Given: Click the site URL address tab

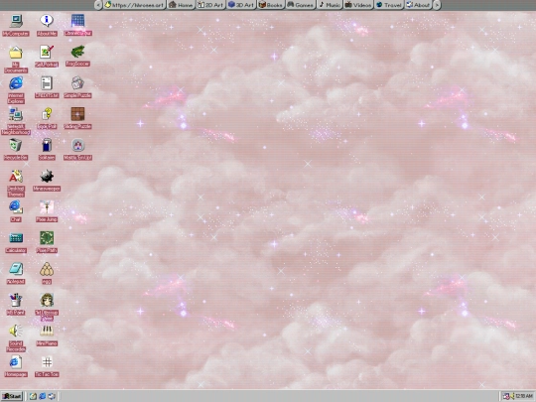Looking at the screenshot, I should 135,5.
